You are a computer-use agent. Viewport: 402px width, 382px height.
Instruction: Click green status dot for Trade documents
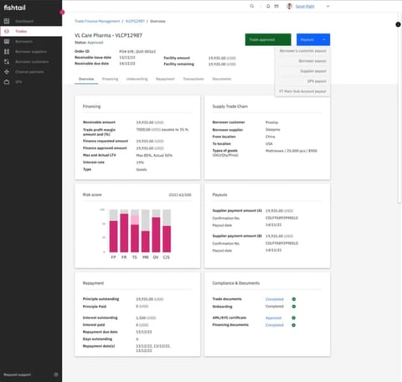click(294, 299)
